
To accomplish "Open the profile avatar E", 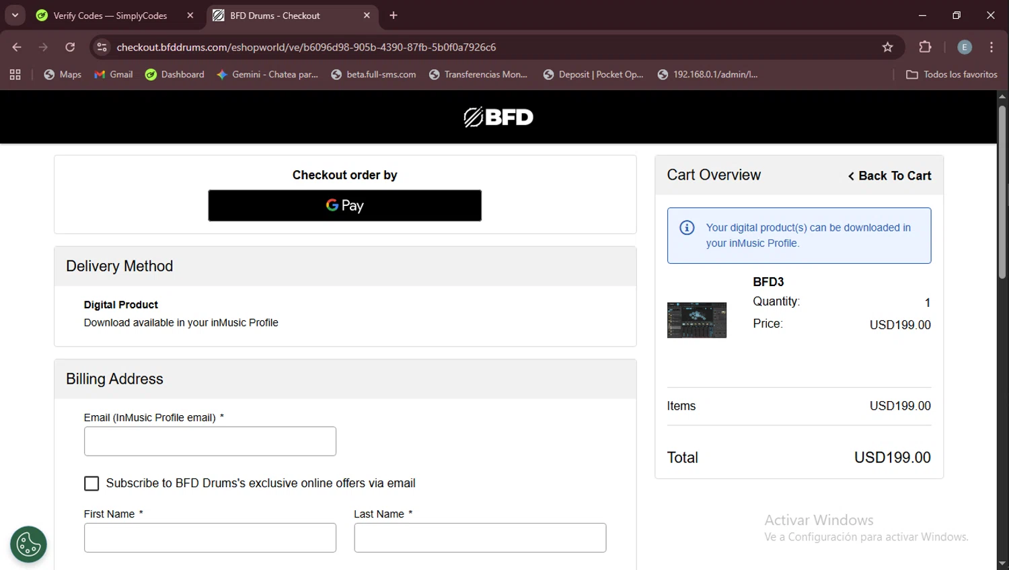I will click(965, 47).
